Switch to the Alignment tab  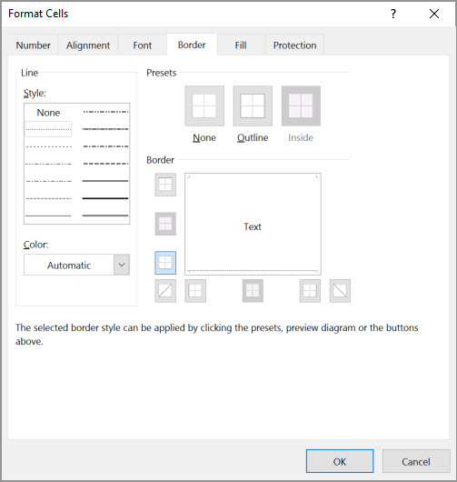88,45
